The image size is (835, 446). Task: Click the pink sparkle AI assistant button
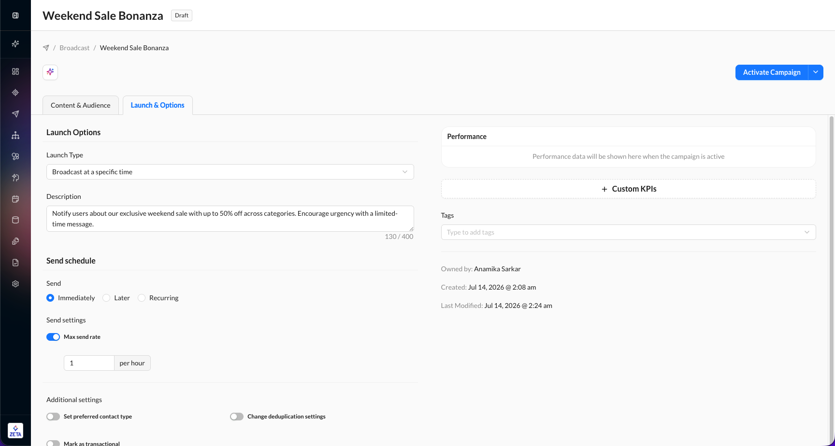click(x=50, y=72)
